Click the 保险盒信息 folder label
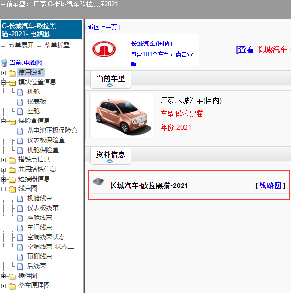This screenshot has width=291, height=293. pos(34,121)
